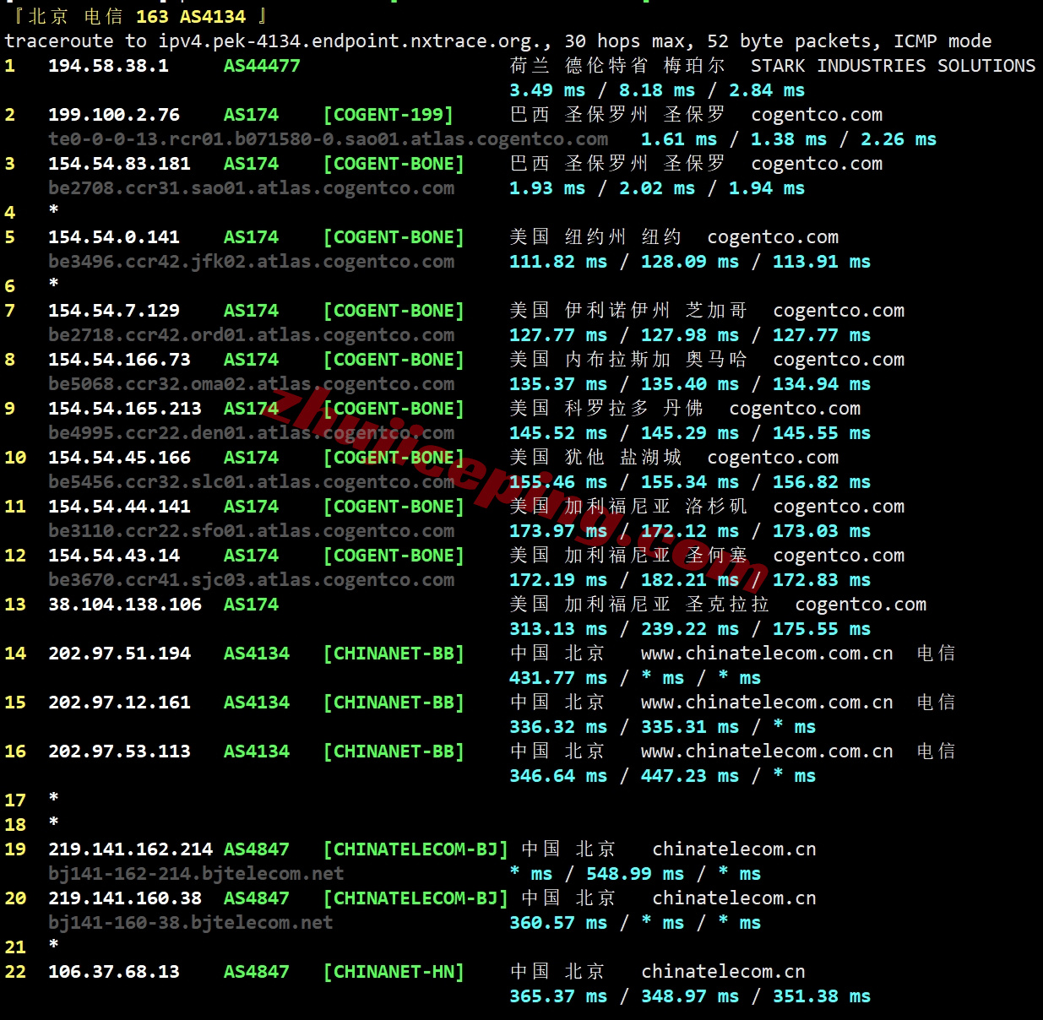Click the header text '北京 电信 163 AS4134'
The height and width of the screenshot is (1020, 1043).
pos(137,16)
